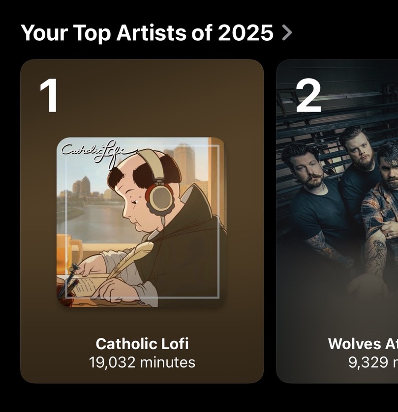
Task: Click the 9,329 minutes listening stat
Action: tap(372, 362)
